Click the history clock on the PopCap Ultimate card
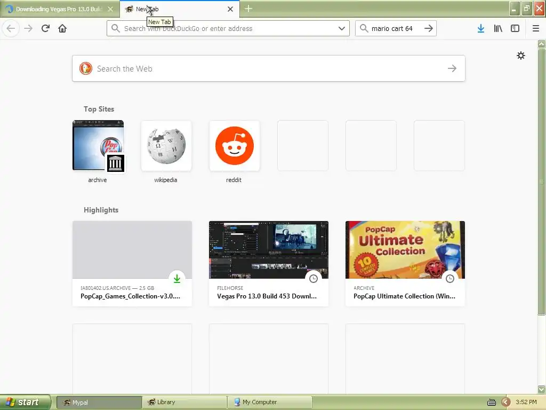 point(450,279)
